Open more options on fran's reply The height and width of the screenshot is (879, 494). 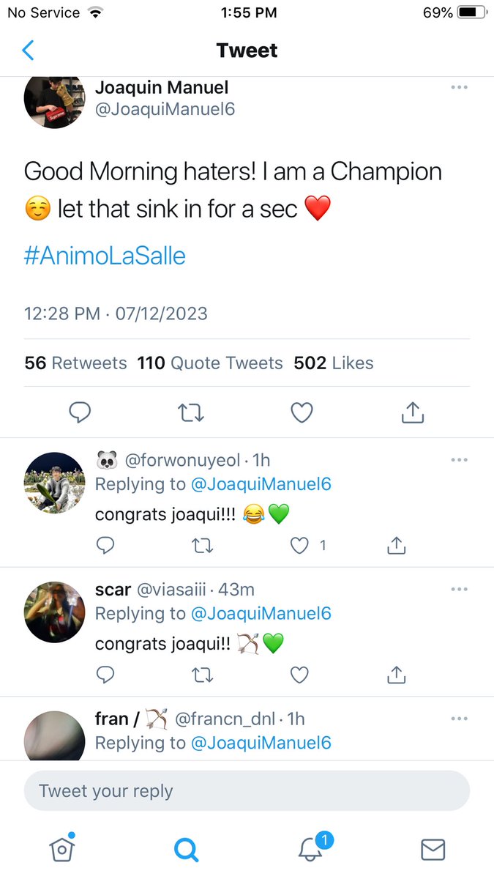(x=459, y=719)
